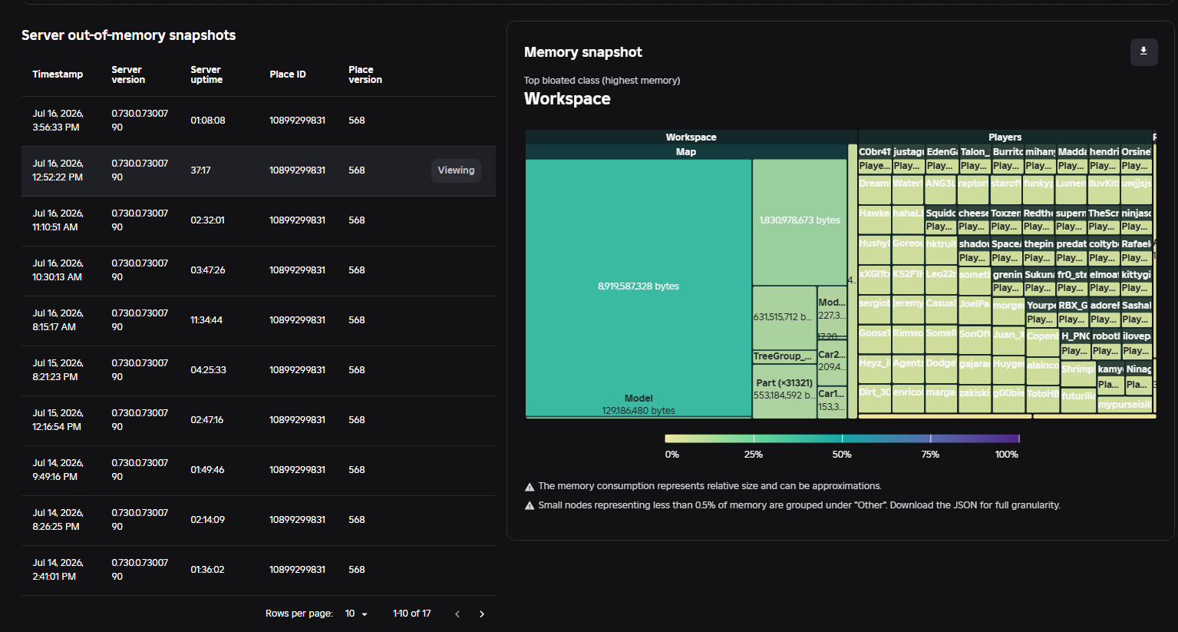1178x632 pixels.
Task: Click the download memory snapshot icon
Action: (1143, 51)
